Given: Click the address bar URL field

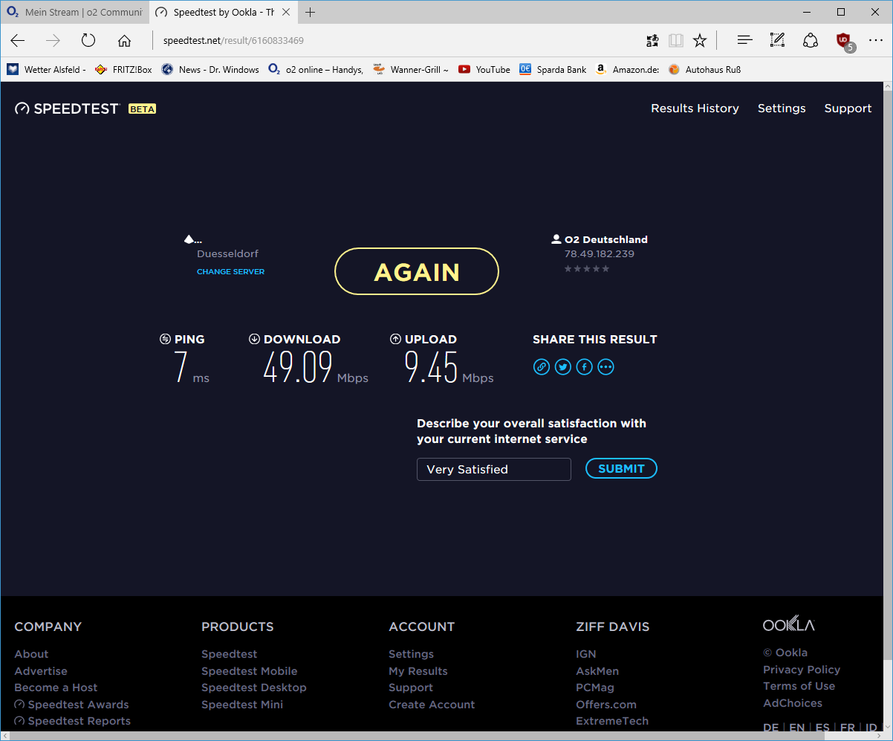Looking at the screenshot, I should tap(394, 41).
